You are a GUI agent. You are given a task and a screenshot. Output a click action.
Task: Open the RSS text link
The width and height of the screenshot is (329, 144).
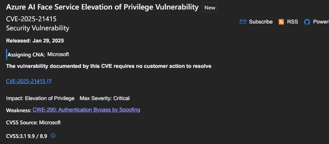coord(292,22)
